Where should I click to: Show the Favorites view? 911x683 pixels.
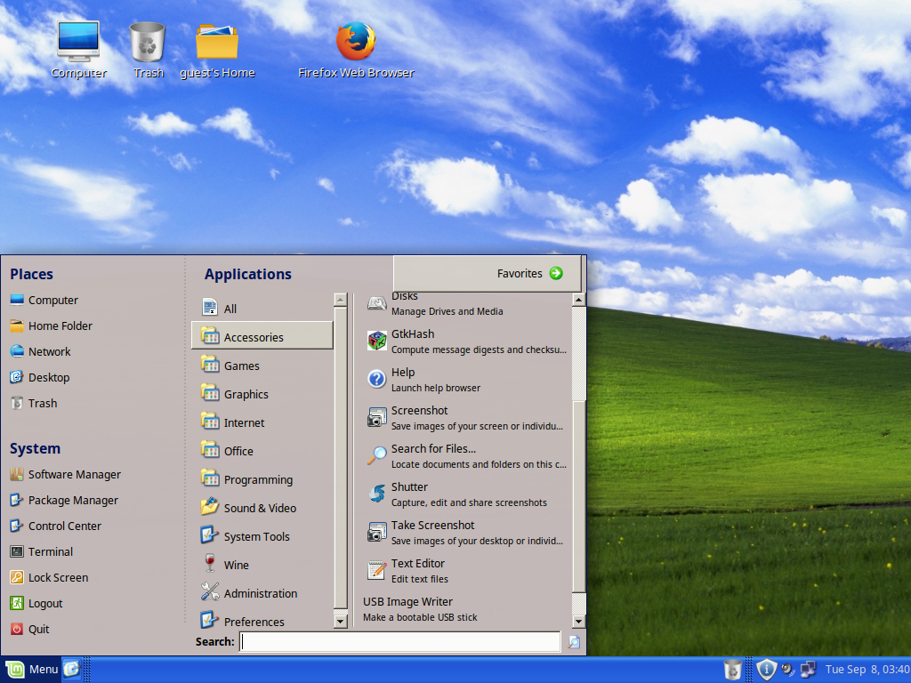[530, 274]
